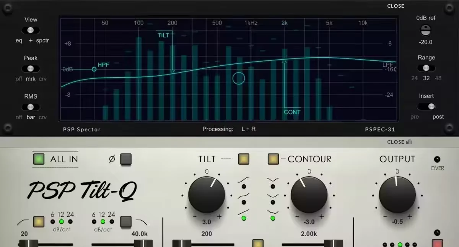The width and height of the screenshot is (459, 247).
Task: Click the tilt frequency slider handle
Action: pyautogui.click(x=182, y=244)
